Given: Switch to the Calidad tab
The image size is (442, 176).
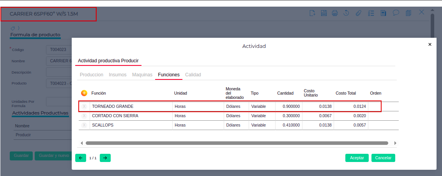Looking at the screenshot, I should tap(193, 75).
